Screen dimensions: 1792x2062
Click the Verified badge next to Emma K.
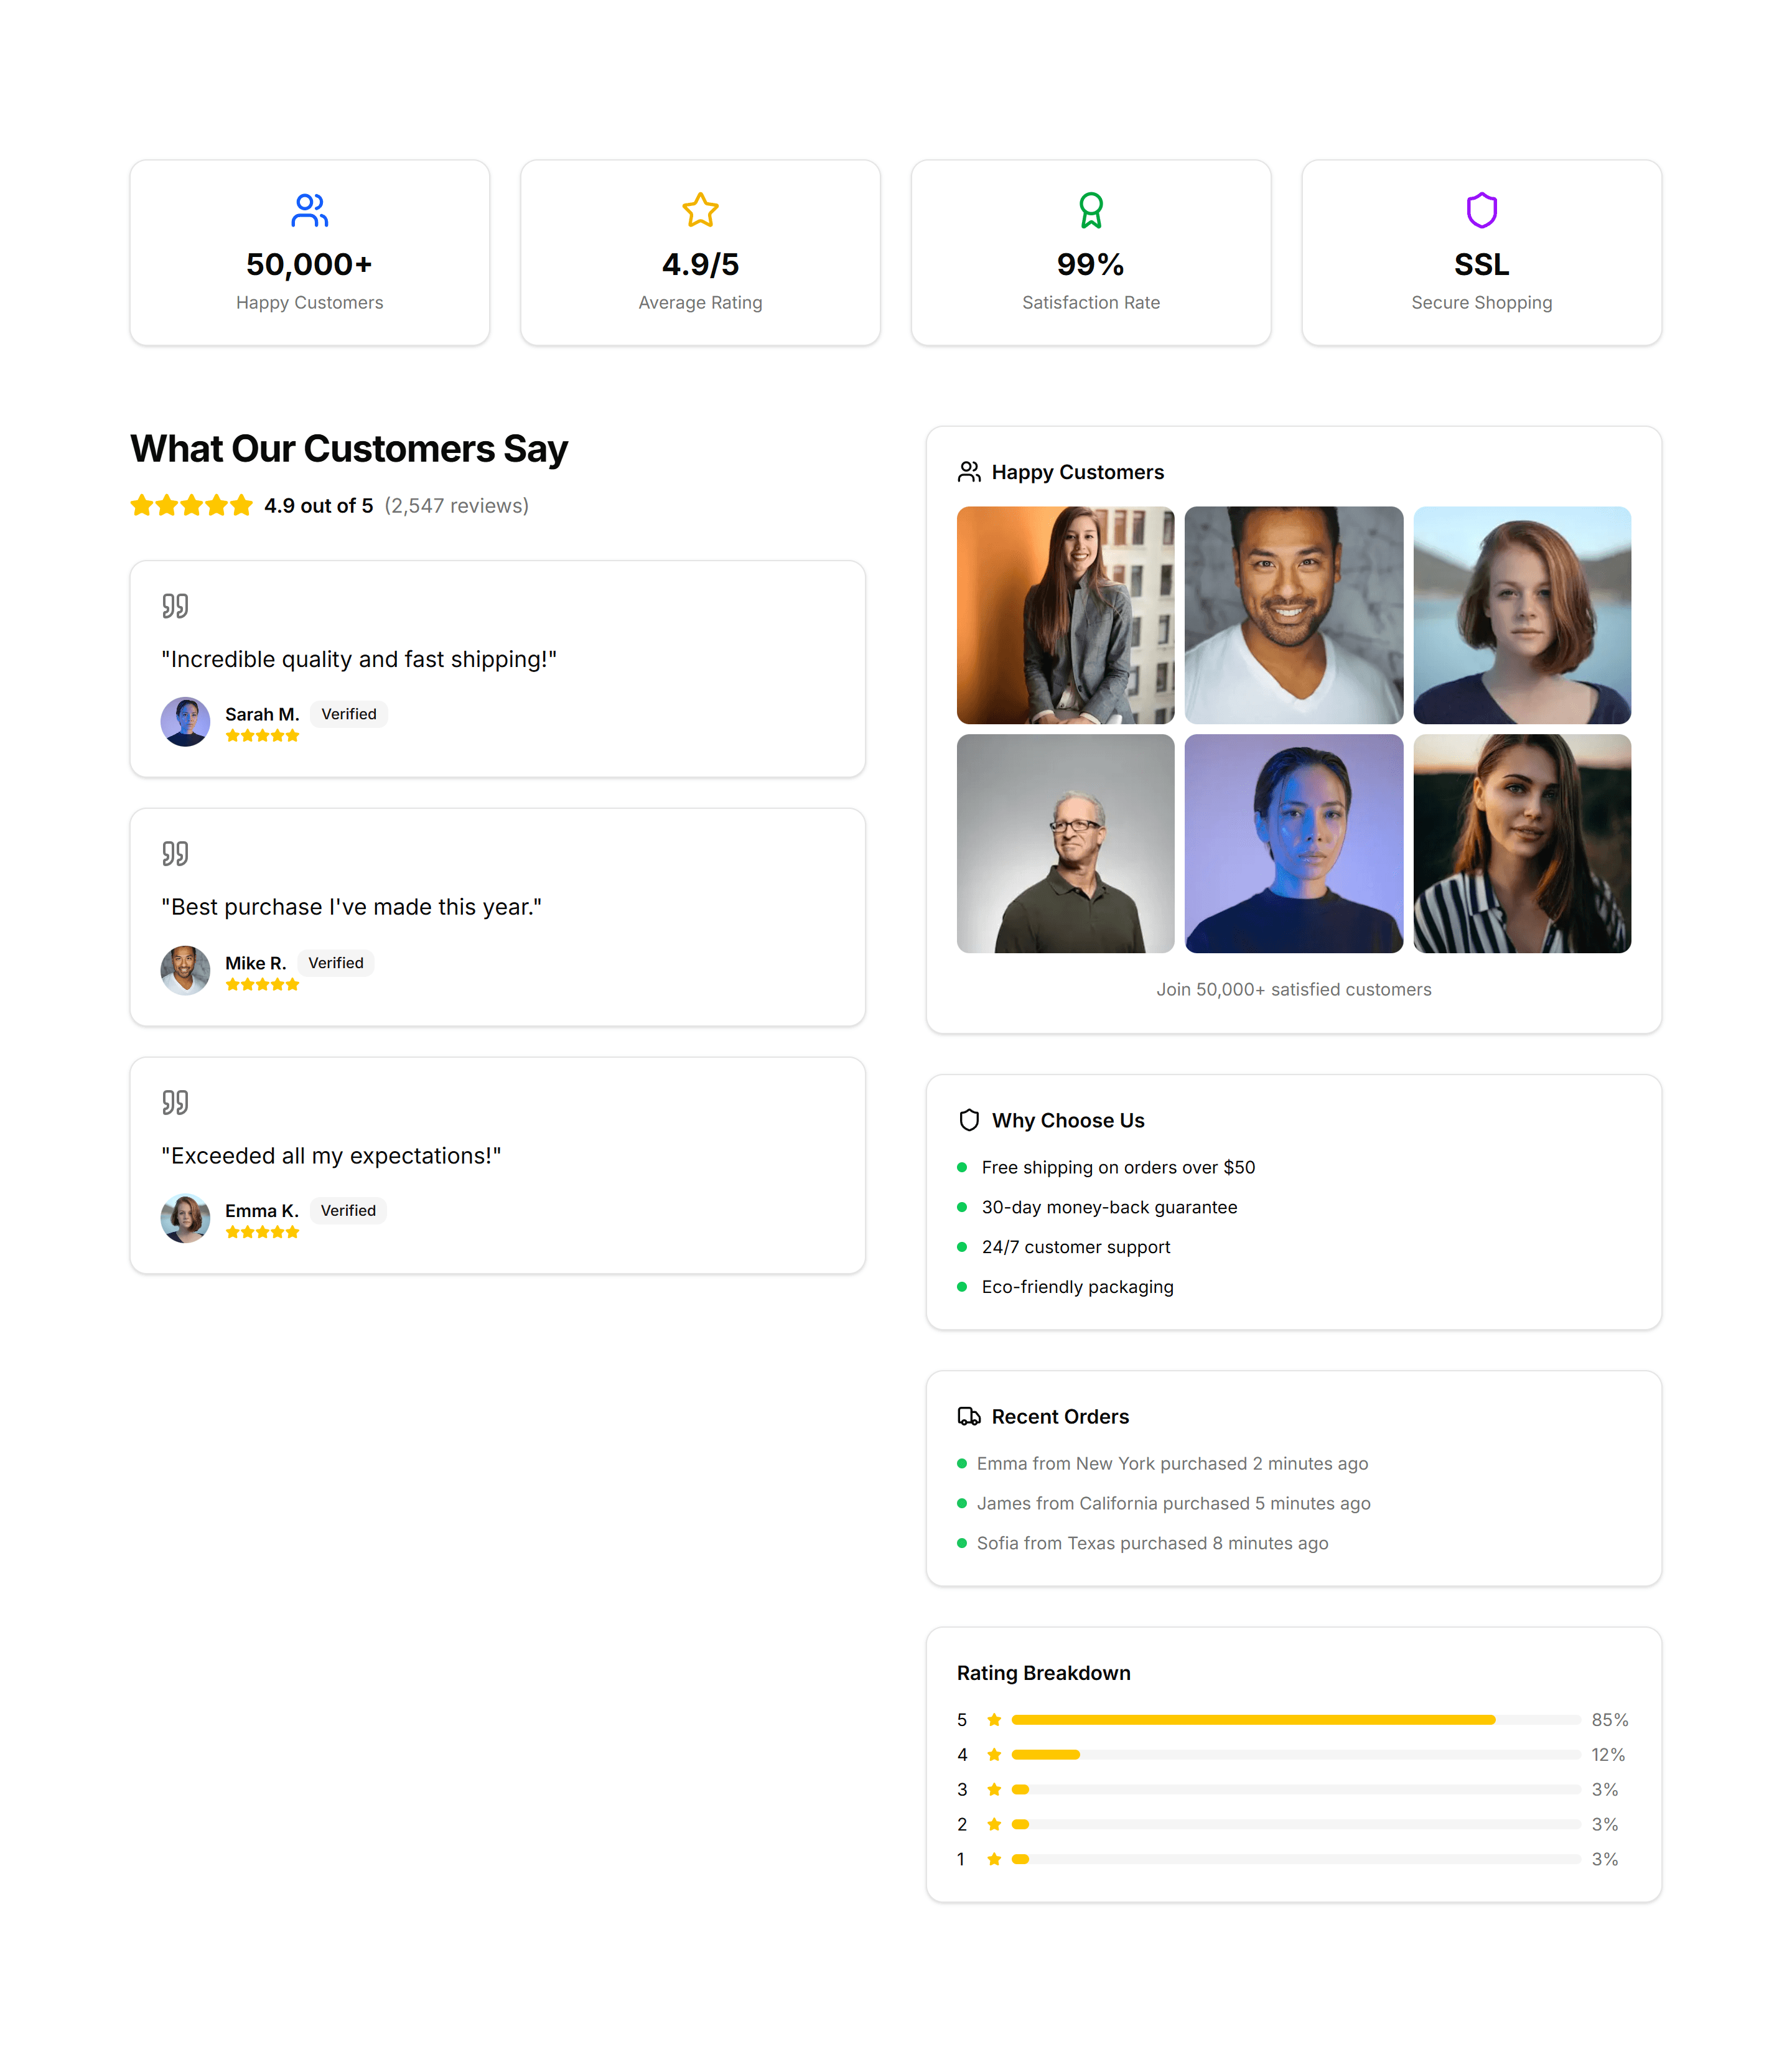tap(348, 1211)
